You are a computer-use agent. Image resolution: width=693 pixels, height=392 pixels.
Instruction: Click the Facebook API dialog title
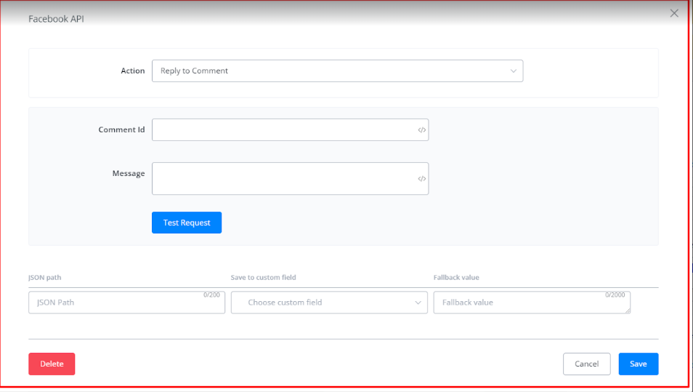[x=57, y=19]
